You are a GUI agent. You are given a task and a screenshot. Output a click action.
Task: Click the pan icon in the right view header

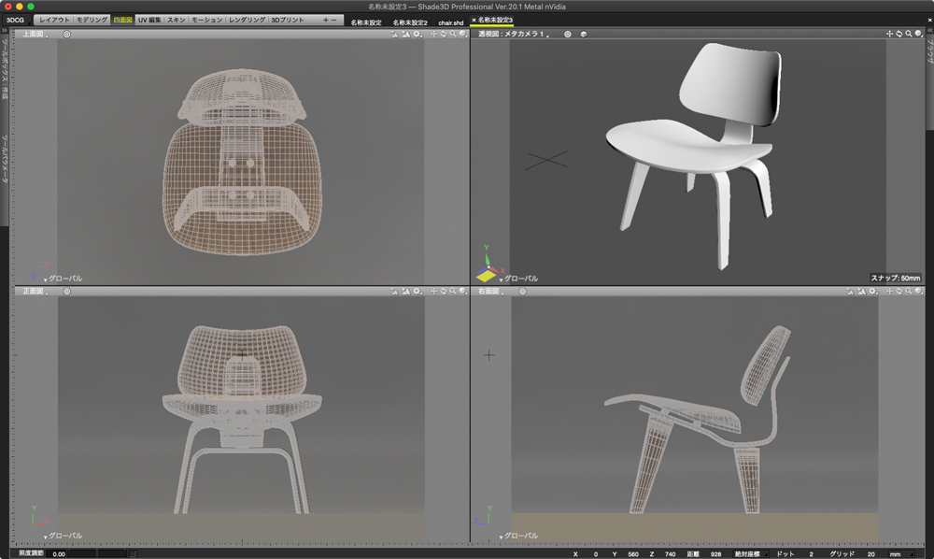(x=889, y=292)
